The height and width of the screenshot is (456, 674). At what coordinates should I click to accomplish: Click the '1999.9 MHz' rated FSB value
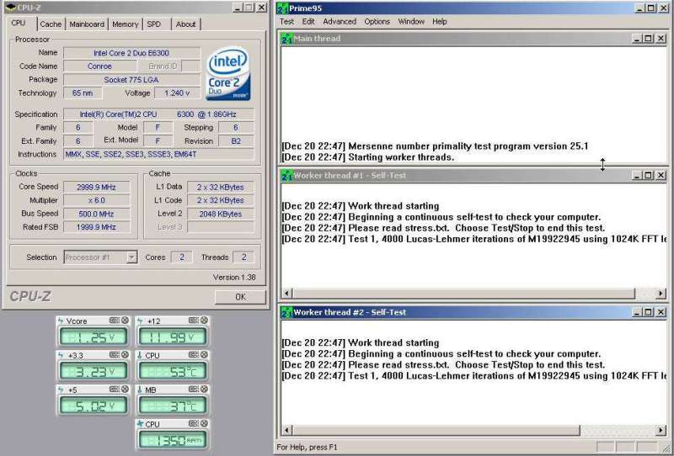(x=96, y=227)
